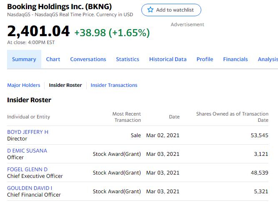Click the FOGEL GLENN D name link

click(x=28, y=170)
